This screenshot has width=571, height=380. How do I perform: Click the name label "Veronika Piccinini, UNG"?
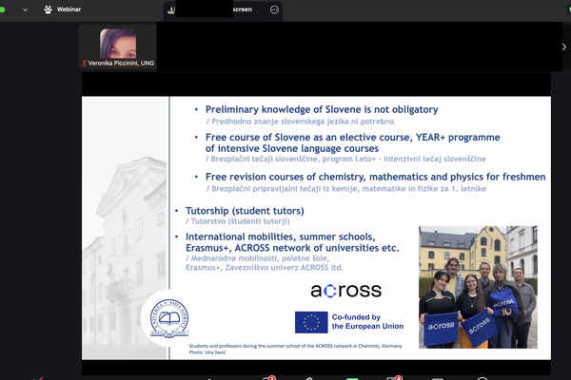pyautogui.click(x=121, y=64)
